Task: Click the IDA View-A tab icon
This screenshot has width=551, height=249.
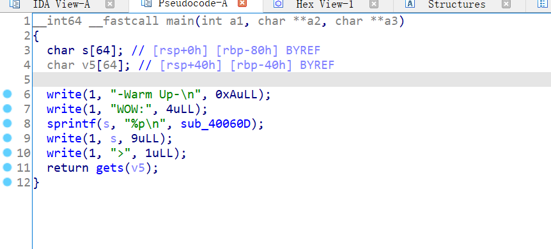Action: coord(15,4)
